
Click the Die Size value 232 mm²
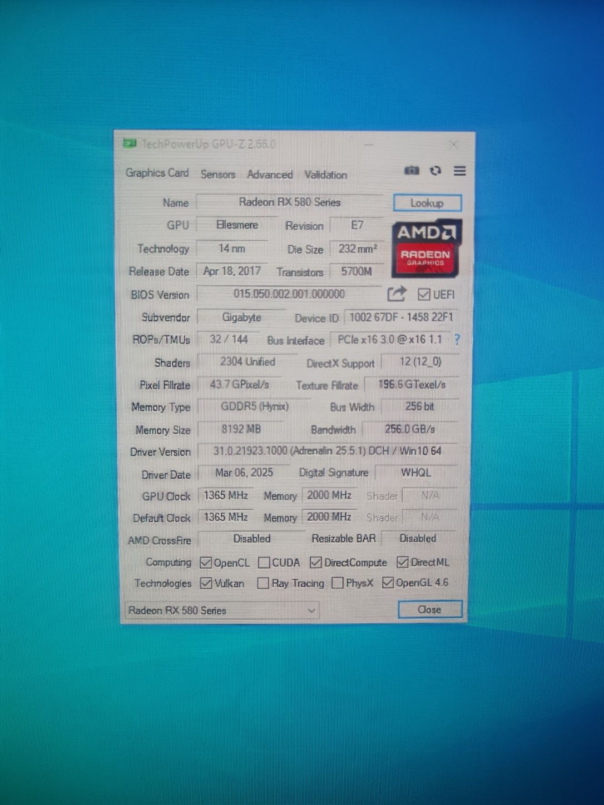pos(358,249)
